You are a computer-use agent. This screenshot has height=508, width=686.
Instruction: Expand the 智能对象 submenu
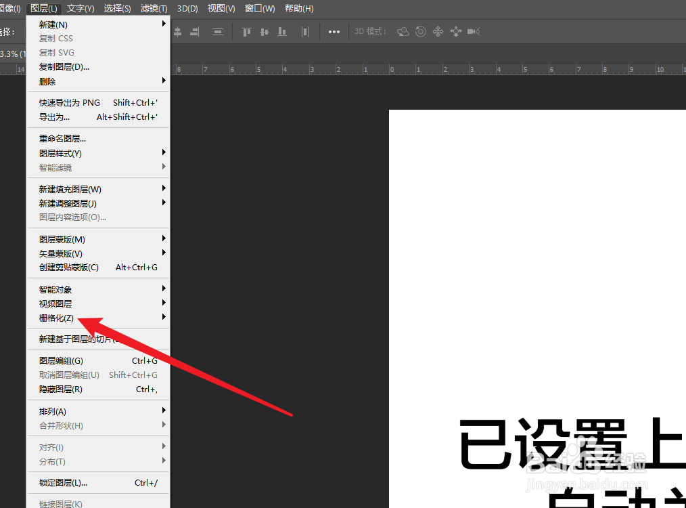pos(99,289)
